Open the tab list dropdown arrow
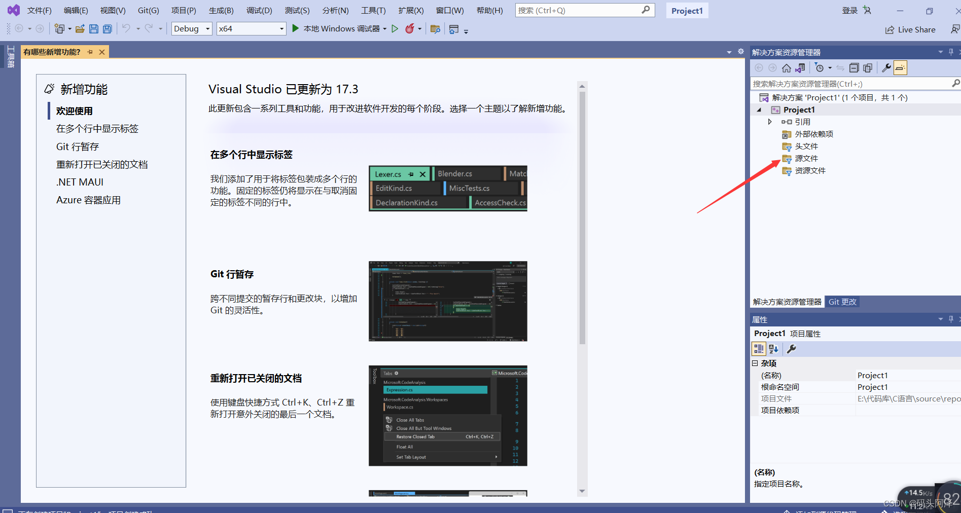Viewport: 961px width, 513px height. (729, 52)
